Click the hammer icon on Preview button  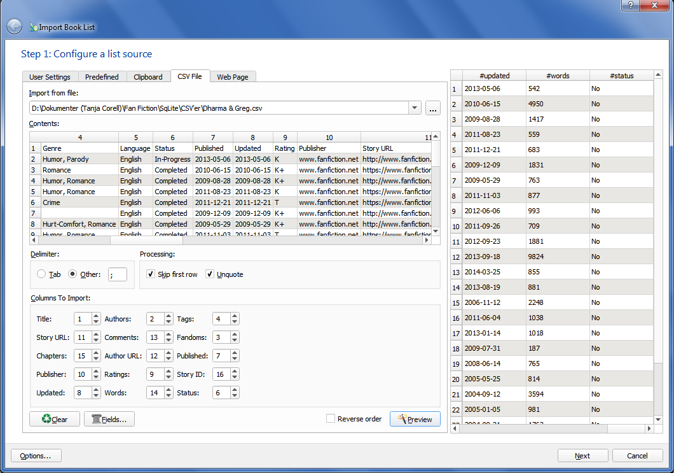[x=402, y=419]
